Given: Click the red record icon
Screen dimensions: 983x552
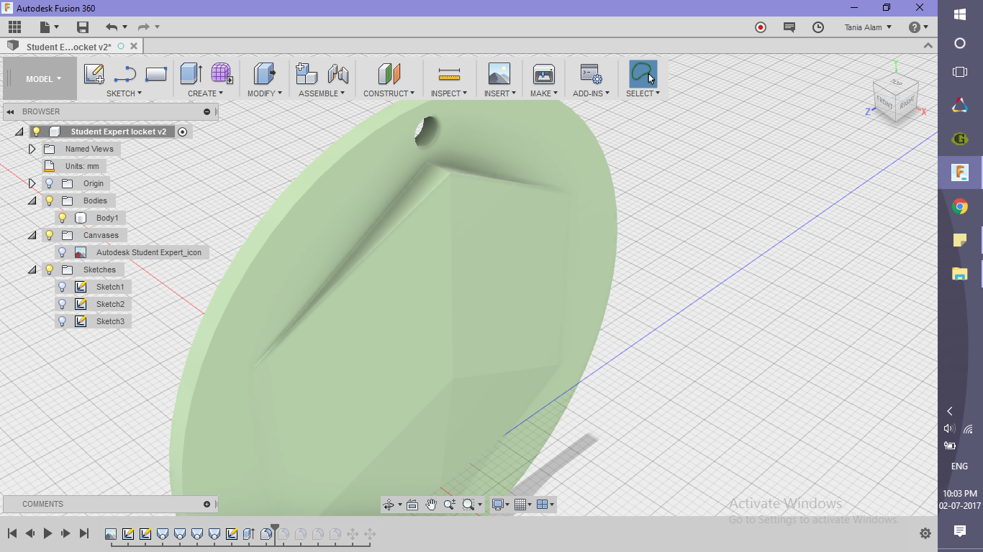Looking at the screenshot, I should click(x=761, y=27).
